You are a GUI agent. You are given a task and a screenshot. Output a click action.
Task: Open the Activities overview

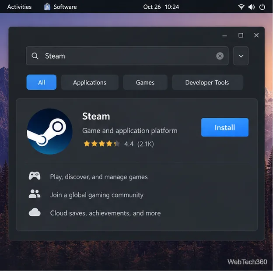(19, 7)
